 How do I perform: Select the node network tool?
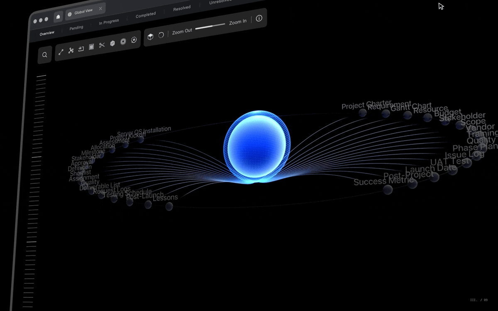71,50
